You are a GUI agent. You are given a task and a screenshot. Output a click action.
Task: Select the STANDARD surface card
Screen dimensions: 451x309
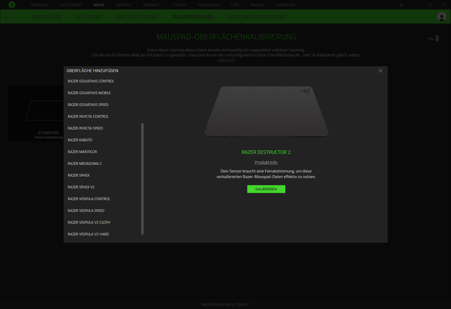pos(36,113)
